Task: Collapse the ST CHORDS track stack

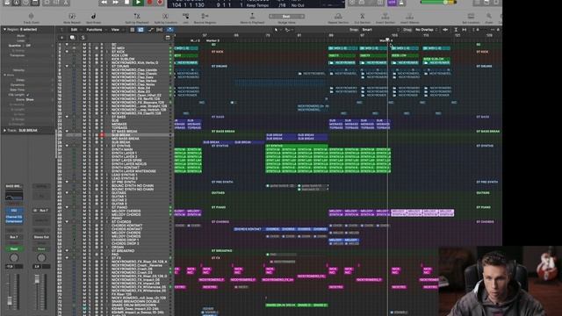Action: coord(67,222)
